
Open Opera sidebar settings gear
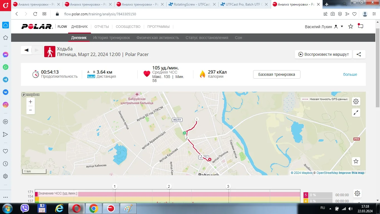click(x=5, y=176)
